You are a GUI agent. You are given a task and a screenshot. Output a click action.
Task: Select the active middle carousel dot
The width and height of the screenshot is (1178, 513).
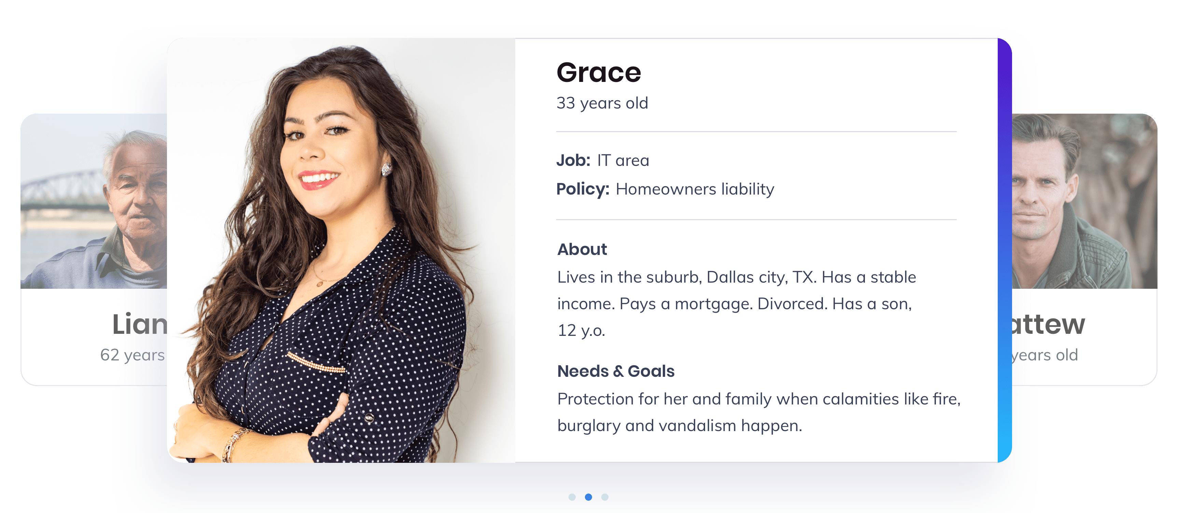589,497
